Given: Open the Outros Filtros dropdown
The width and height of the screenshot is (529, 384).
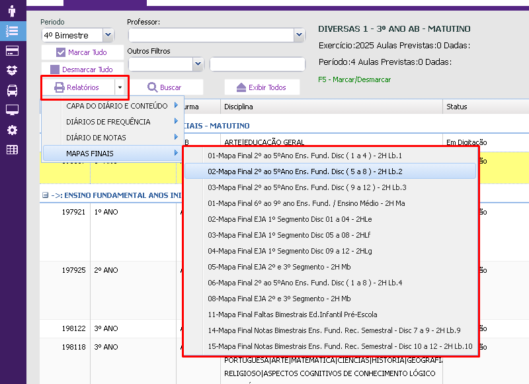Looking at the screenshot, I should click(x=198, y=64).
